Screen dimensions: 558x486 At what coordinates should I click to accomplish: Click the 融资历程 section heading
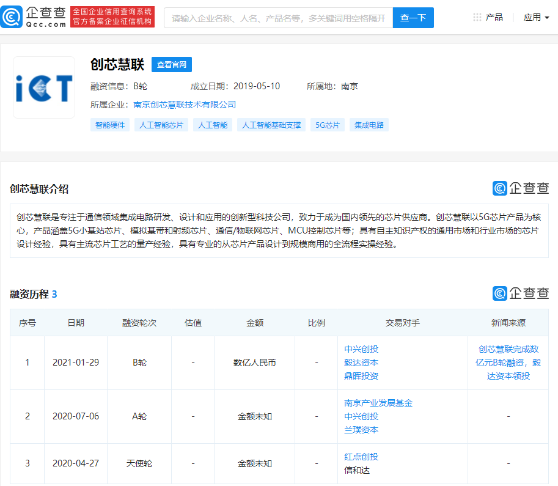tap(34, 294)
